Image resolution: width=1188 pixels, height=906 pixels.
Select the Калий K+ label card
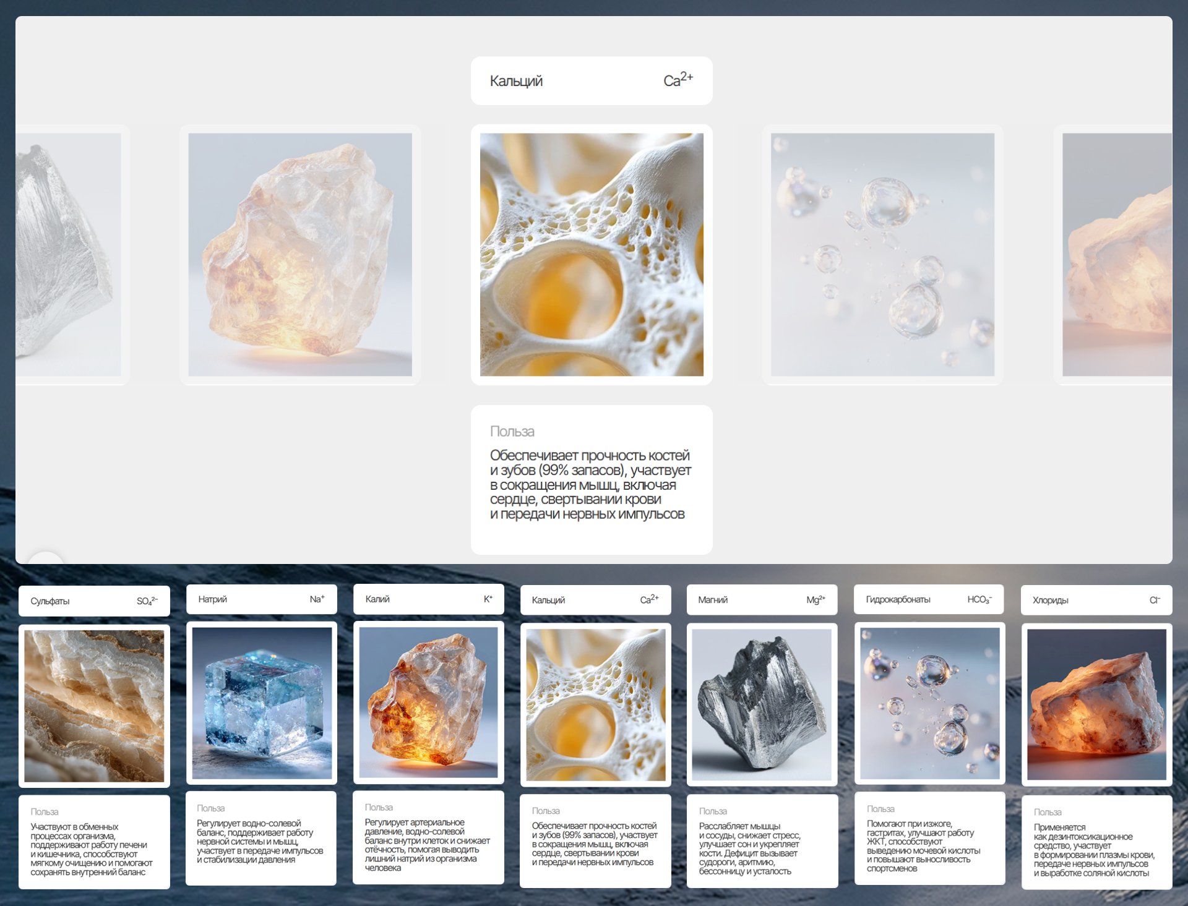(x=428, y=599)
